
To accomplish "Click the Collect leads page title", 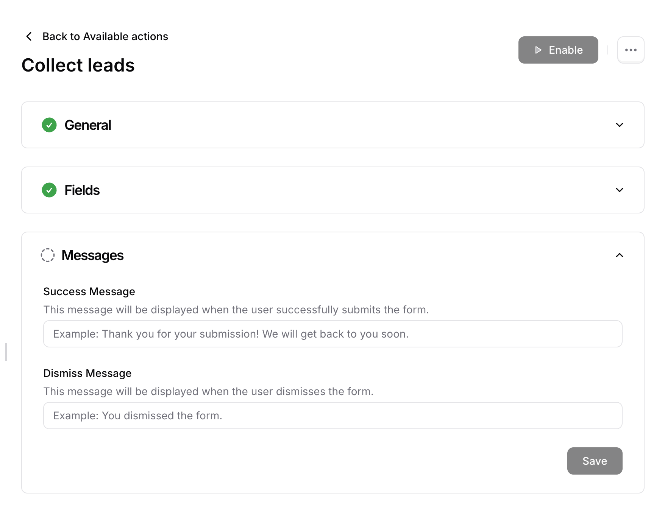I will coord(78,65).
